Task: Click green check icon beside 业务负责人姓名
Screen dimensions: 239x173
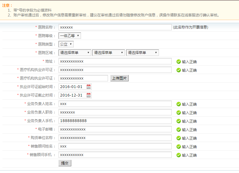Action: (x=179, y=104)
